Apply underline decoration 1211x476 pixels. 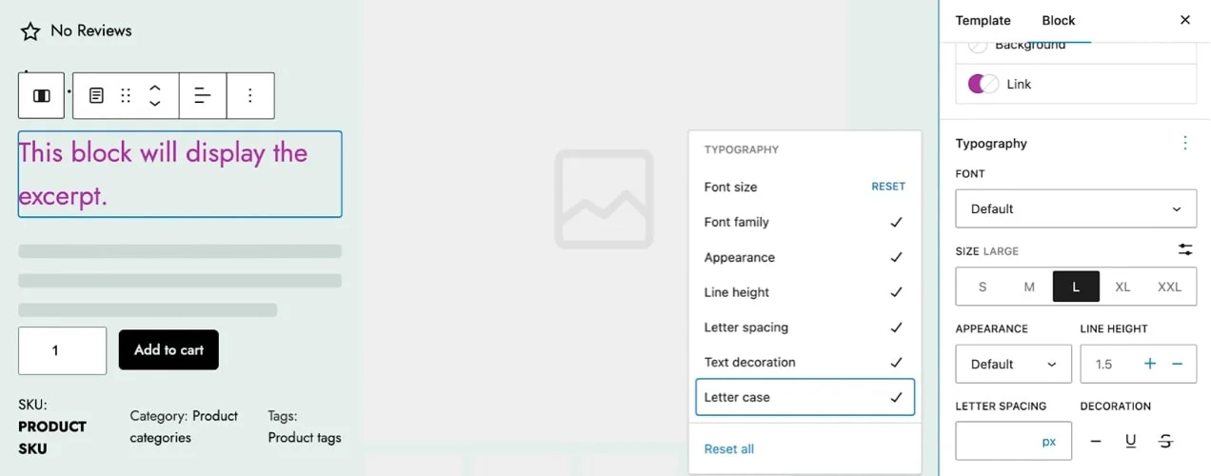pyautogui.click(x=1131, y=441)
